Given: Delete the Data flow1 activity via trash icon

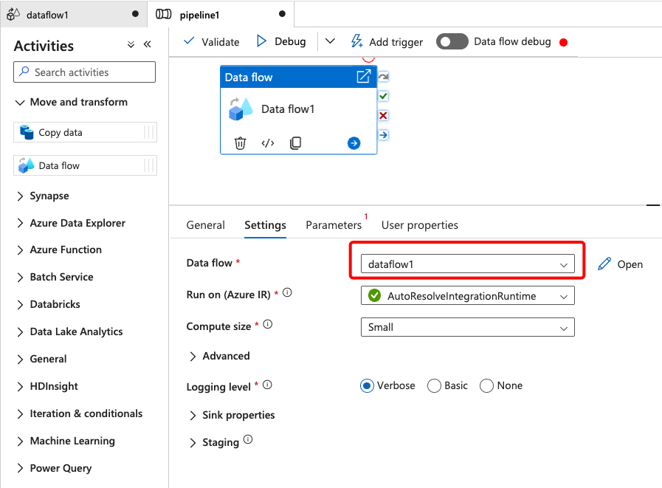Looking at the screenshot, I should (x=240, y=143).
